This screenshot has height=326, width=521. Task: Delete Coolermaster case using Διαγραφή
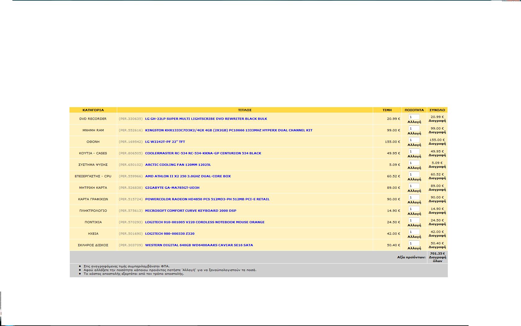(x=437, y=155)
